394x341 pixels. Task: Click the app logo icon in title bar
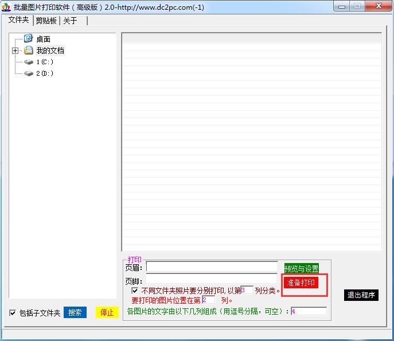point(6,7)
